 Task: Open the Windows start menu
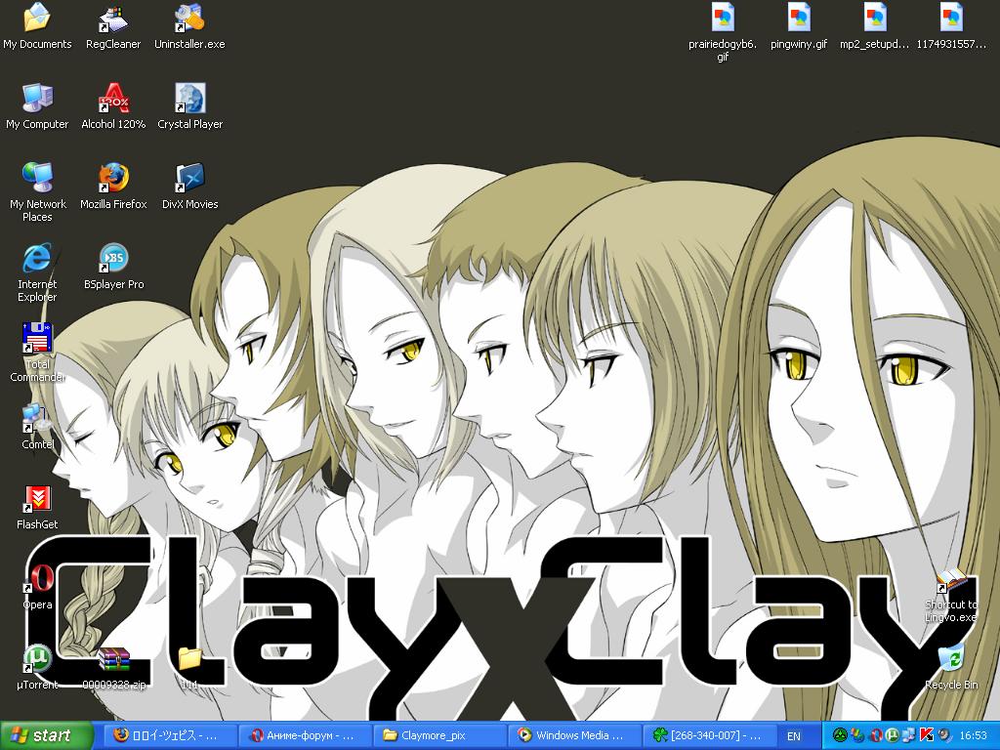46,736
